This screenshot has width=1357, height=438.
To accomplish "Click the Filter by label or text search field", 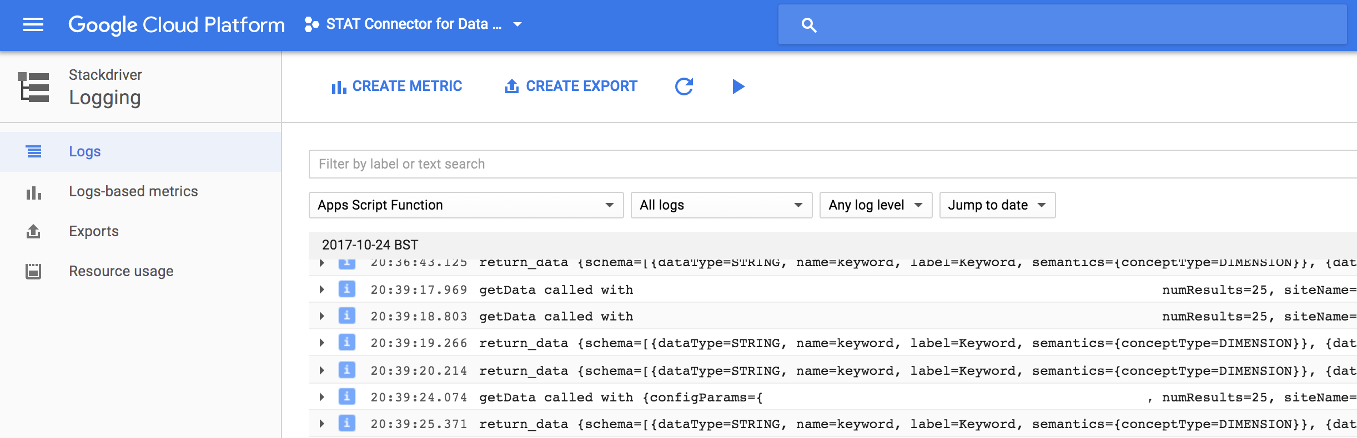I will 833,164.
